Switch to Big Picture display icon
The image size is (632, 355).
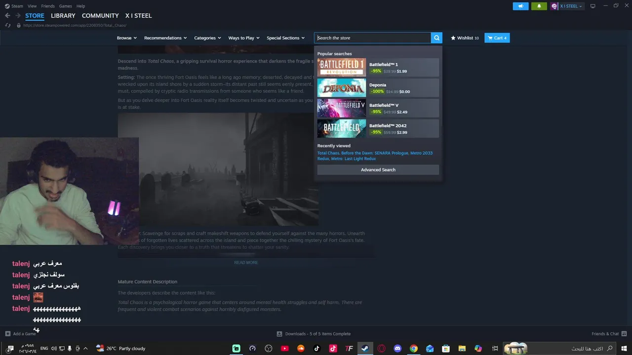[592, 6]
